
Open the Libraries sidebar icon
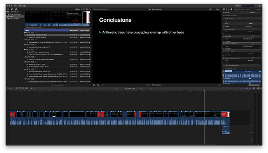tap(8, 9)
